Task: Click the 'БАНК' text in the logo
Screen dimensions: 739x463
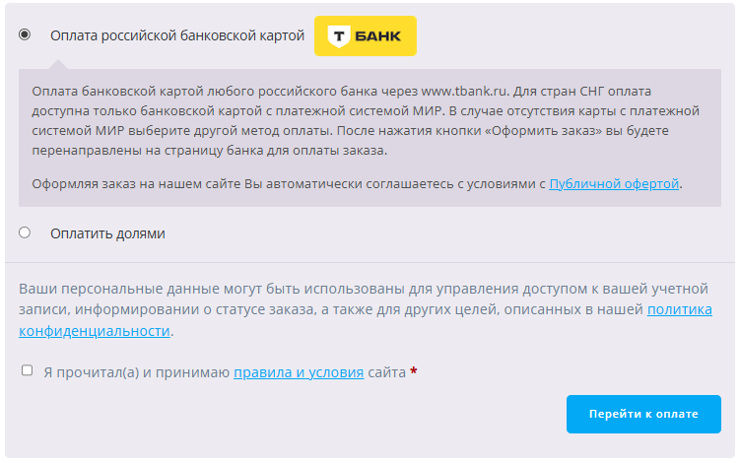Action: 377,36
